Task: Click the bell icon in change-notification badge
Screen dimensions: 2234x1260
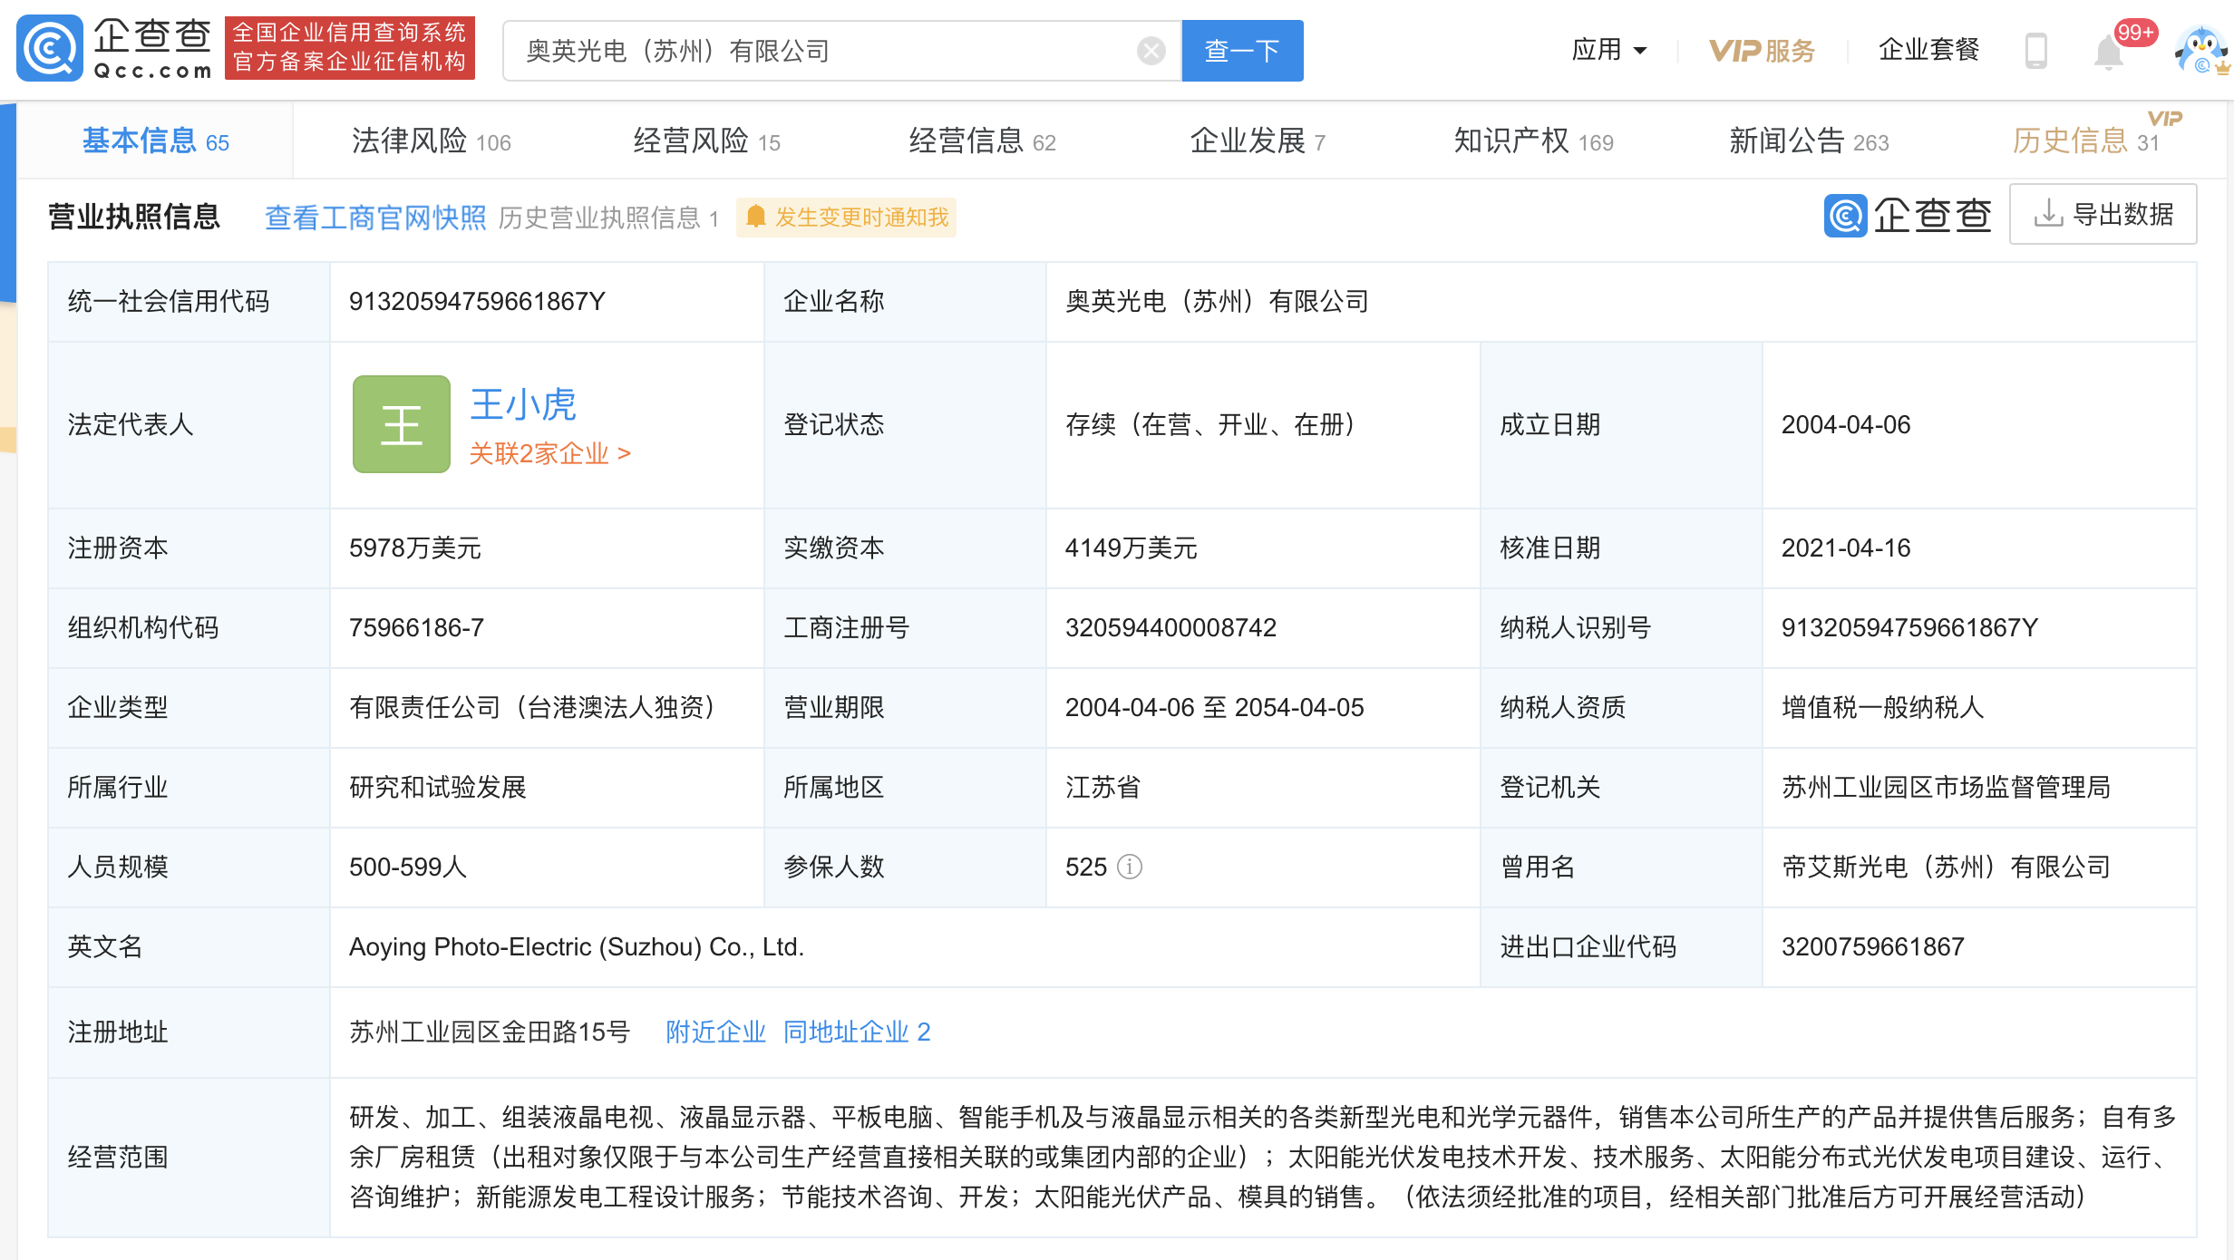Action: 755,217
